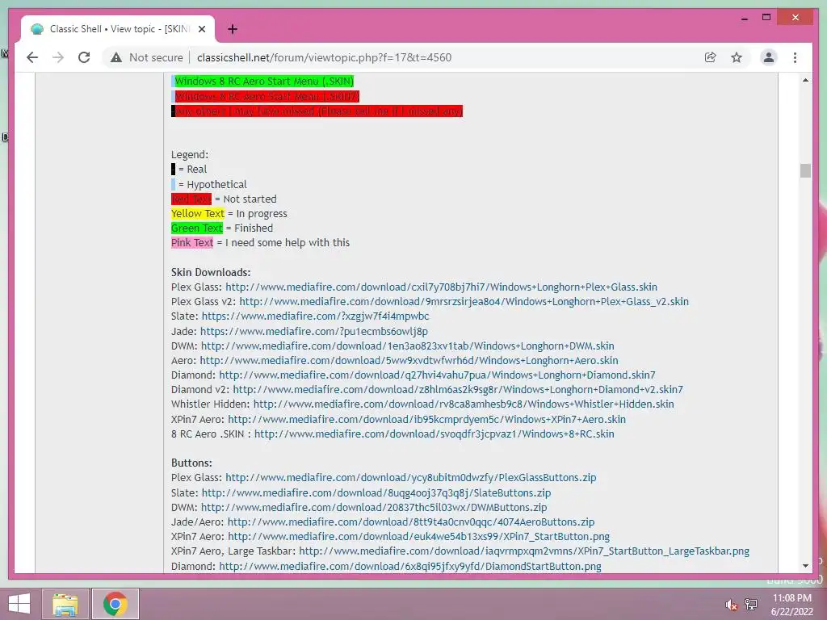This screenshot has height=620, width=827.
Task: Click the '= Real' legend entry
Action: [192, 170]
